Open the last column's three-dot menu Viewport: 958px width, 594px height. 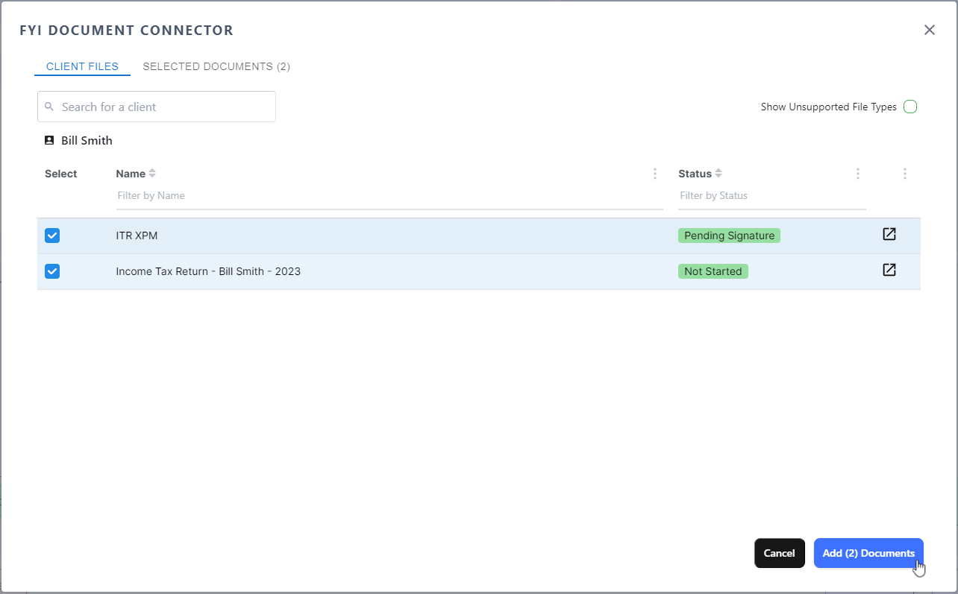(x=904, y=174)
